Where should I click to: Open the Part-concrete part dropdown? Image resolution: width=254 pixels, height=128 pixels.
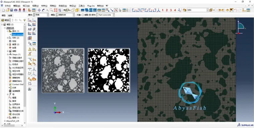(x=106, y=15)
